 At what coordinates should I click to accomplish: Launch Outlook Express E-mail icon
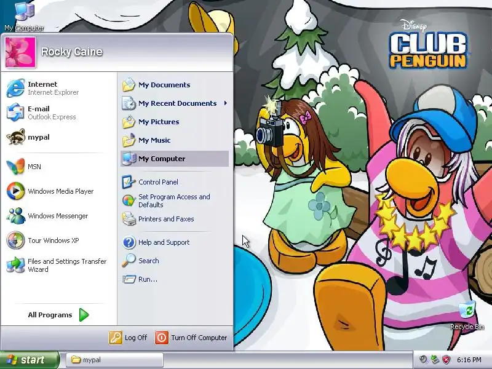point(15,113)
